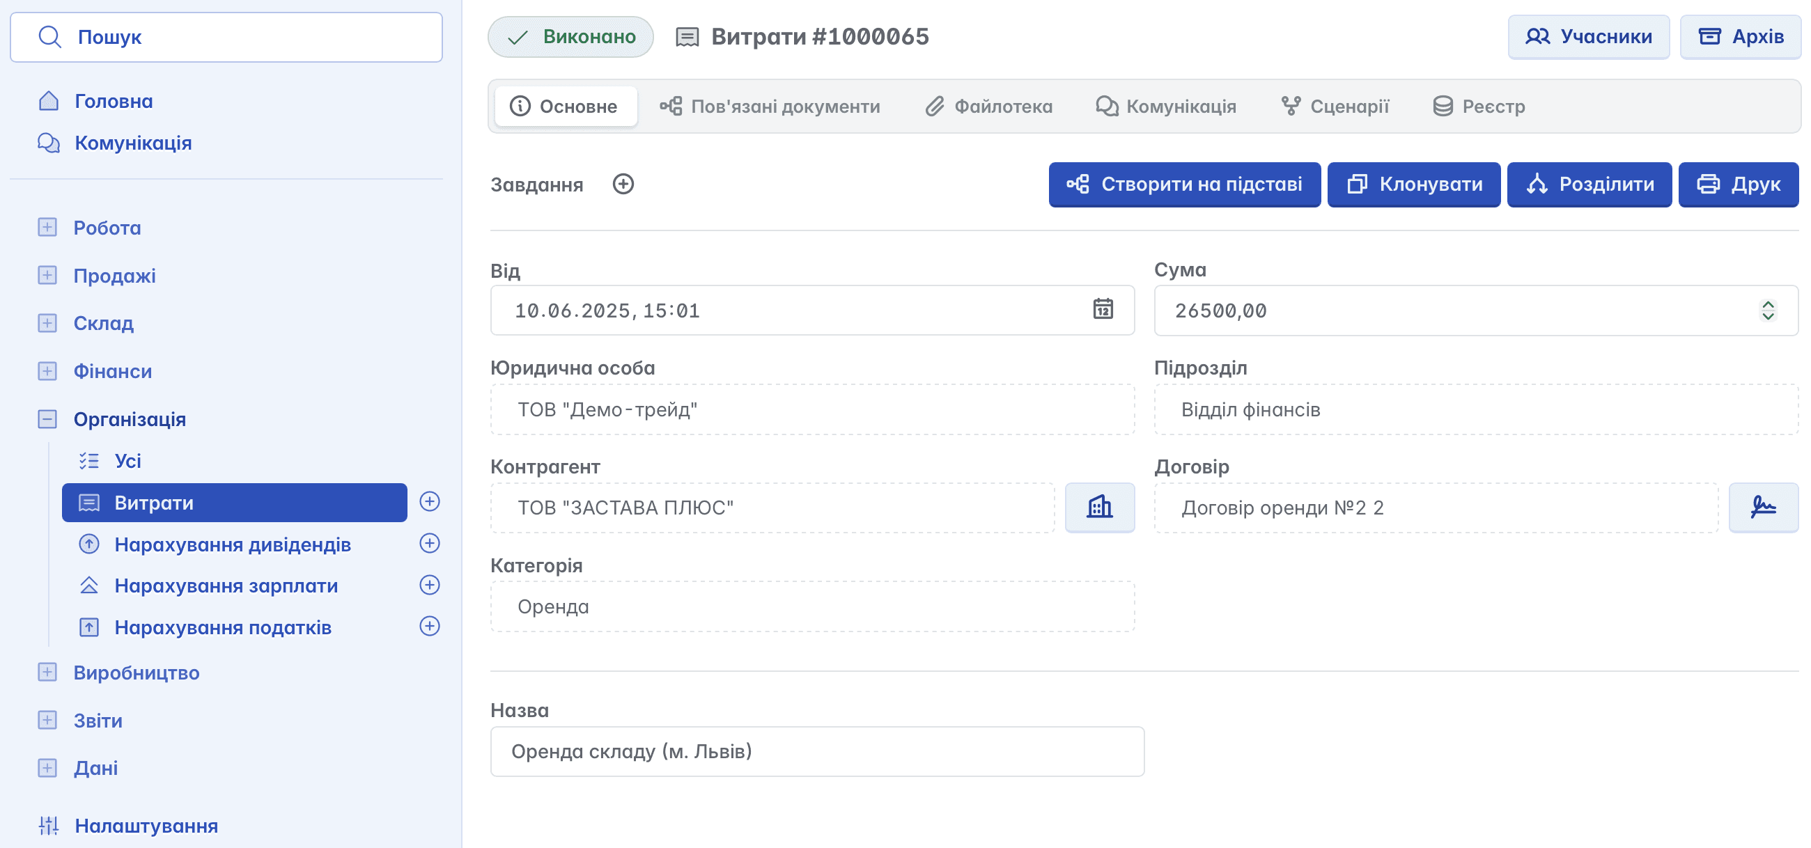Add Нарахування дивідендів with its plus icon
Screen dimensions: 1811x848
(x=430, y=544)
